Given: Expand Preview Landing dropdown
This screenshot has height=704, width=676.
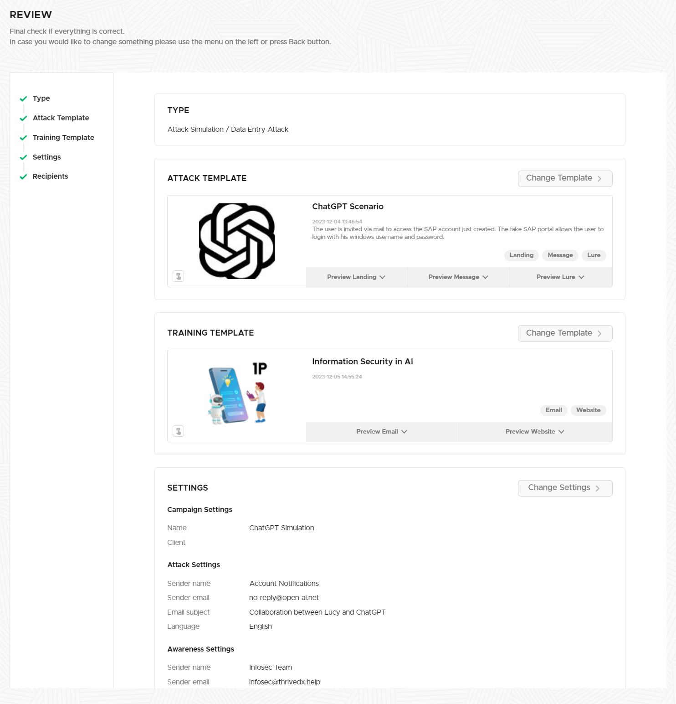Looking at the screenshot, I should point(357,277).
